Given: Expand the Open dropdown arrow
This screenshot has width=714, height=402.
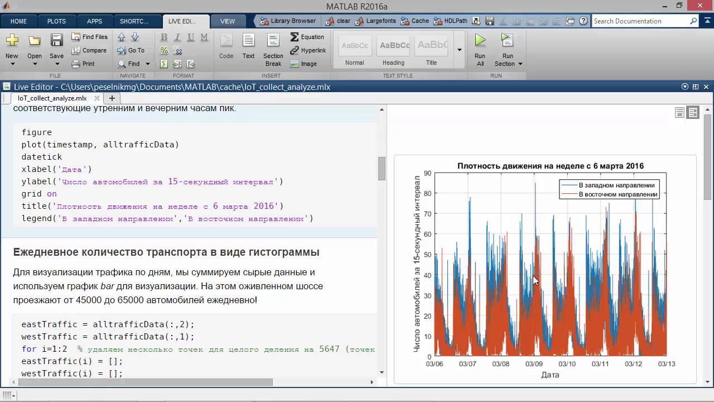Looking at the screenshot, I should (35, 64).
